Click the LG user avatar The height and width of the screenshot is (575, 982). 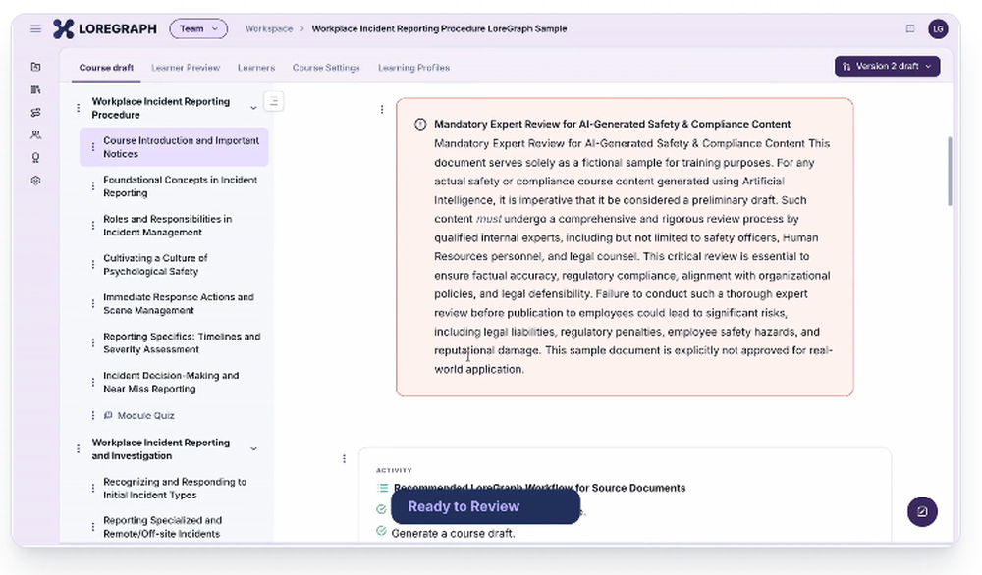click(x=938, y=28)
